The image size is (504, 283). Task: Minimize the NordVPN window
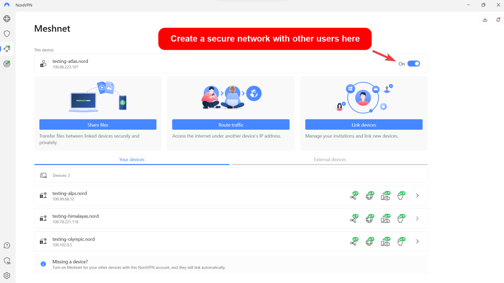[x=469, y=5]
